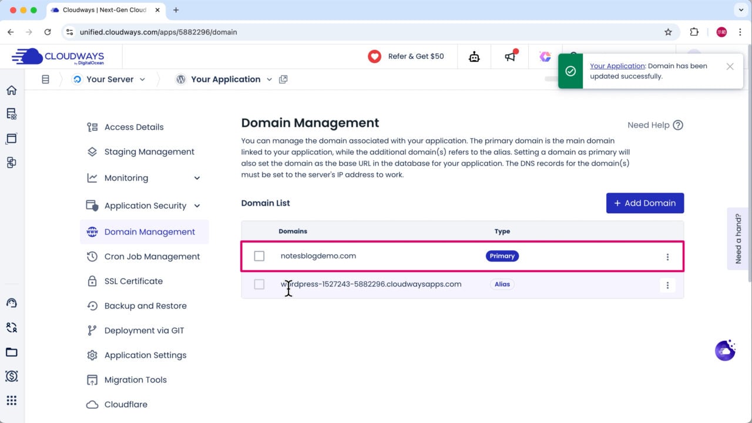Click the dollar billing icon in left rail

click(11, 376)
